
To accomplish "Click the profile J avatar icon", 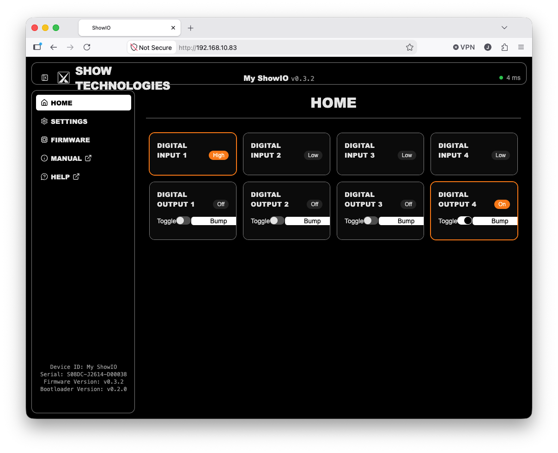I will 488,47.
